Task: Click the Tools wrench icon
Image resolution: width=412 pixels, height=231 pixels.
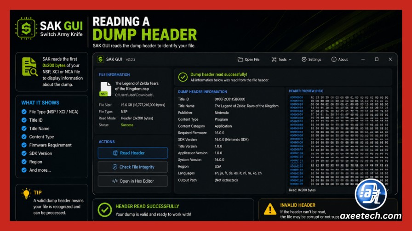Action: (274, 59)
